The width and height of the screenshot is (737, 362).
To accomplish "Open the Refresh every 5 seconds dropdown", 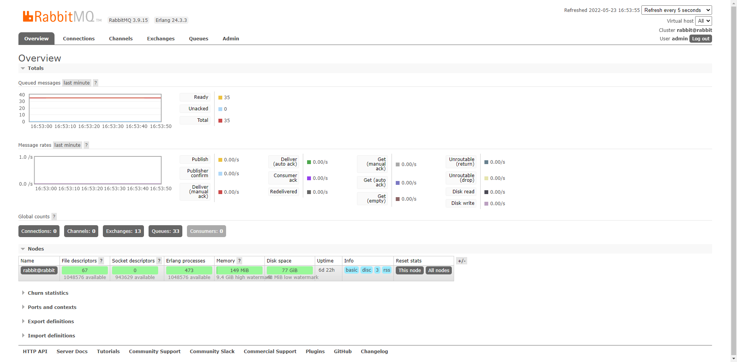I will click(676, 10).
